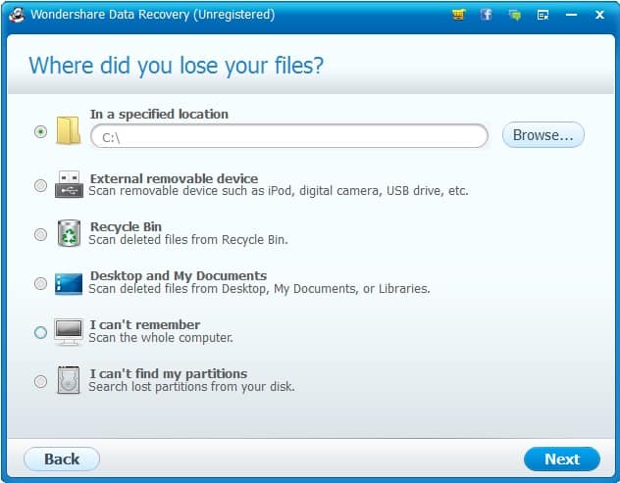Click the Next button
This screenshot has height=483, width=620.
[561, 459]
